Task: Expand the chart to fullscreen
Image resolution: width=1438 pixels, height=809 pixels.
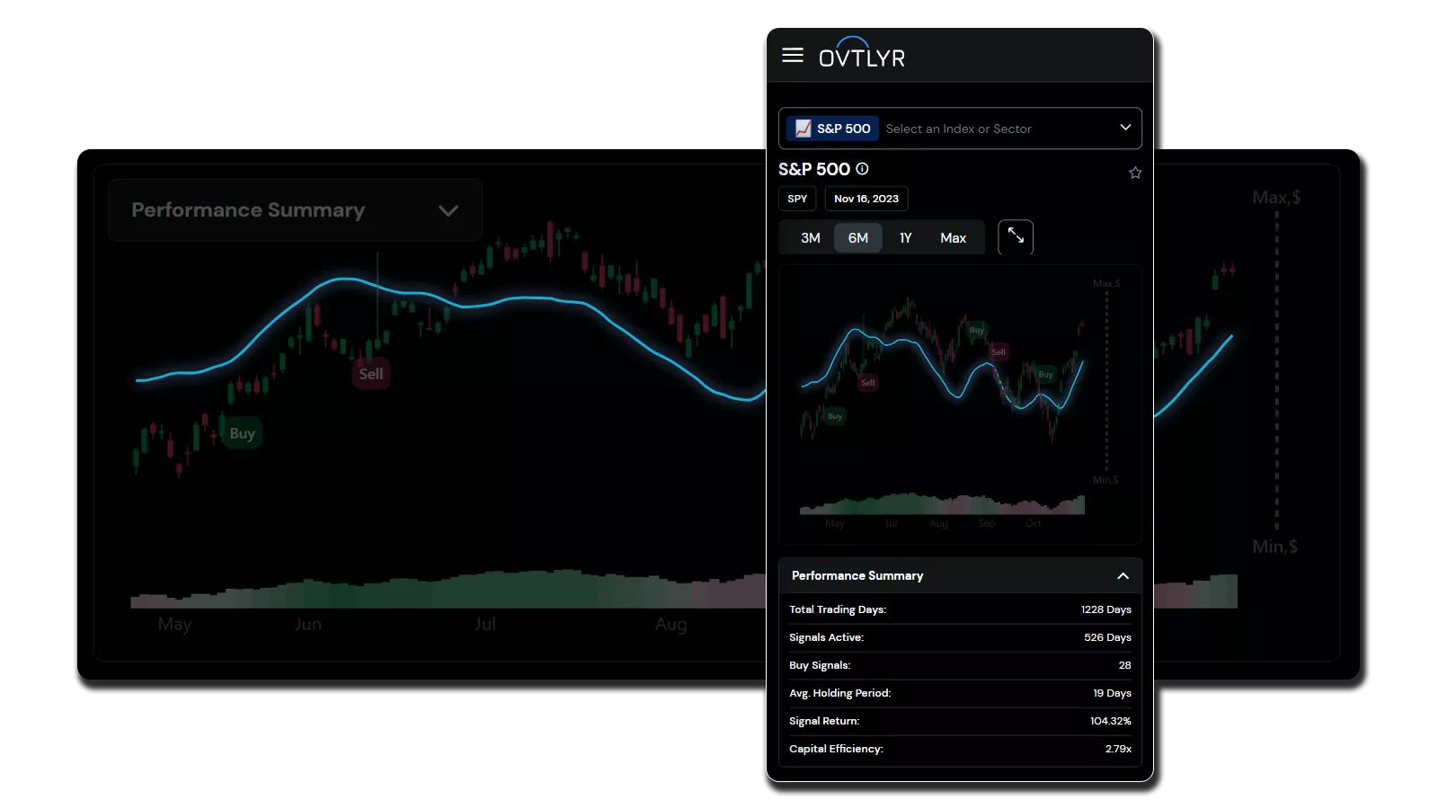Action: [1016, 237]
